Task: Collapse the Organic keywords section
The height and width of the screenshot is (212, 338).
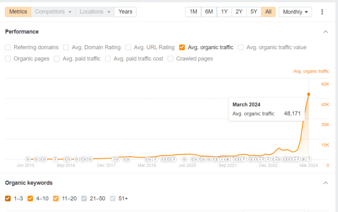Action: (x=326, y=183)
